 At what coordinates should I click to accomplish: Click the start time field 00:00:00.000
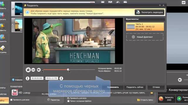point(37,78)
